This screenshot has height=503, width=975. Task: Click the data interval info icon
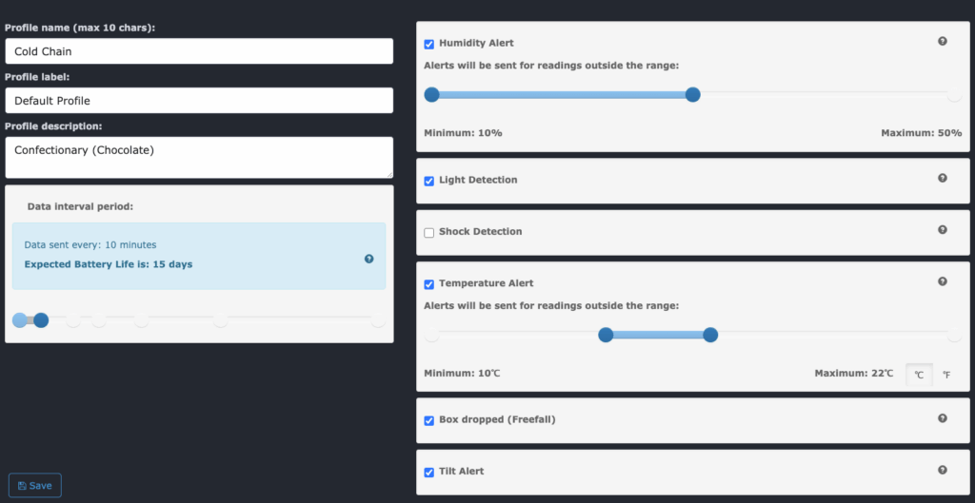pyautogui.click(x=369, y=258)
